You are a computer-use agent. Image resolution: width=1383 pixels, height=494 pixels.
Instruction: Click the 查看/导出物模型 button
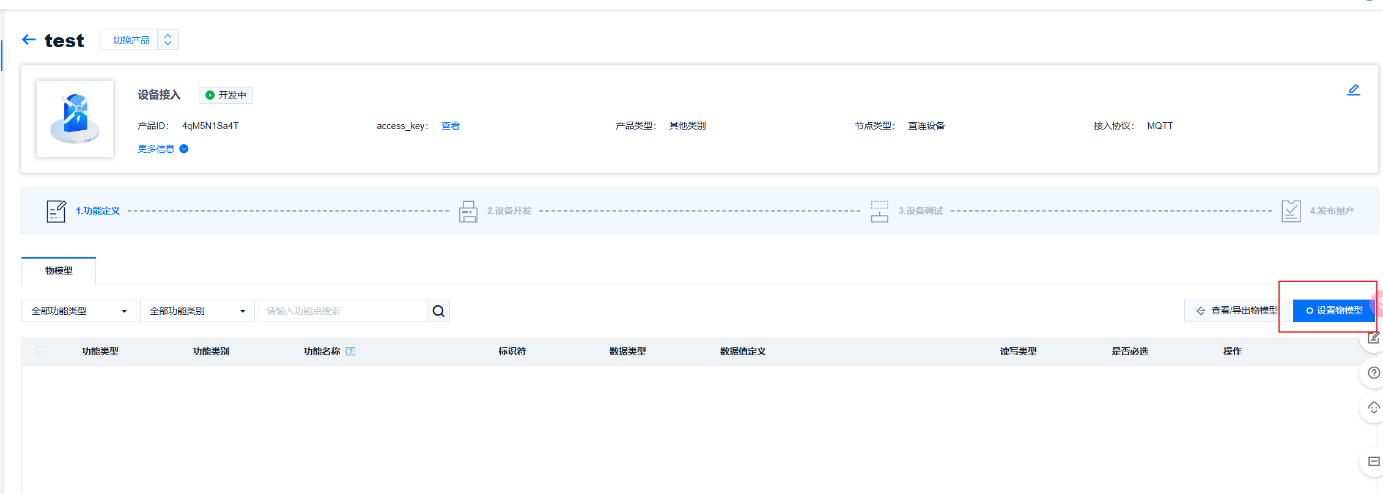point(1237,311)
